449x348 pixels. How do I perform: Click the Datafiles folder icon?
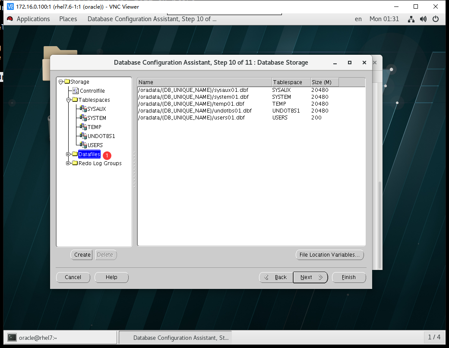click(x=75, y=154)
